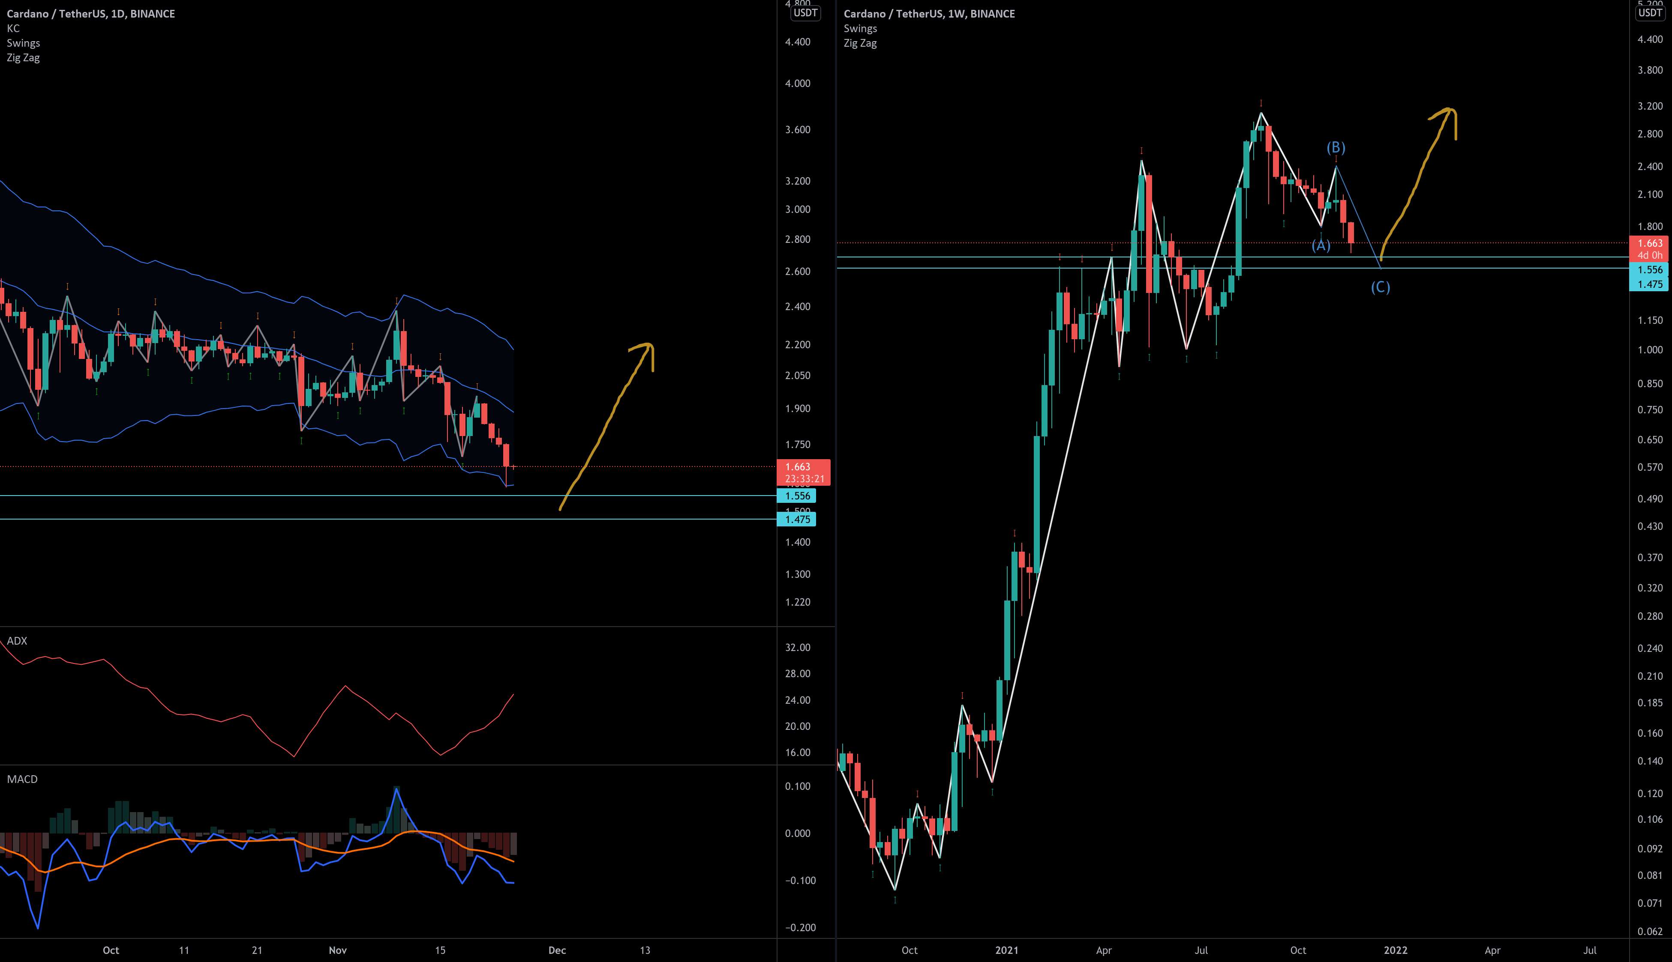Click the cyan 1.475 price tag on the 1W chart
The image size is (1672, 962).
tap(1650, 284)
